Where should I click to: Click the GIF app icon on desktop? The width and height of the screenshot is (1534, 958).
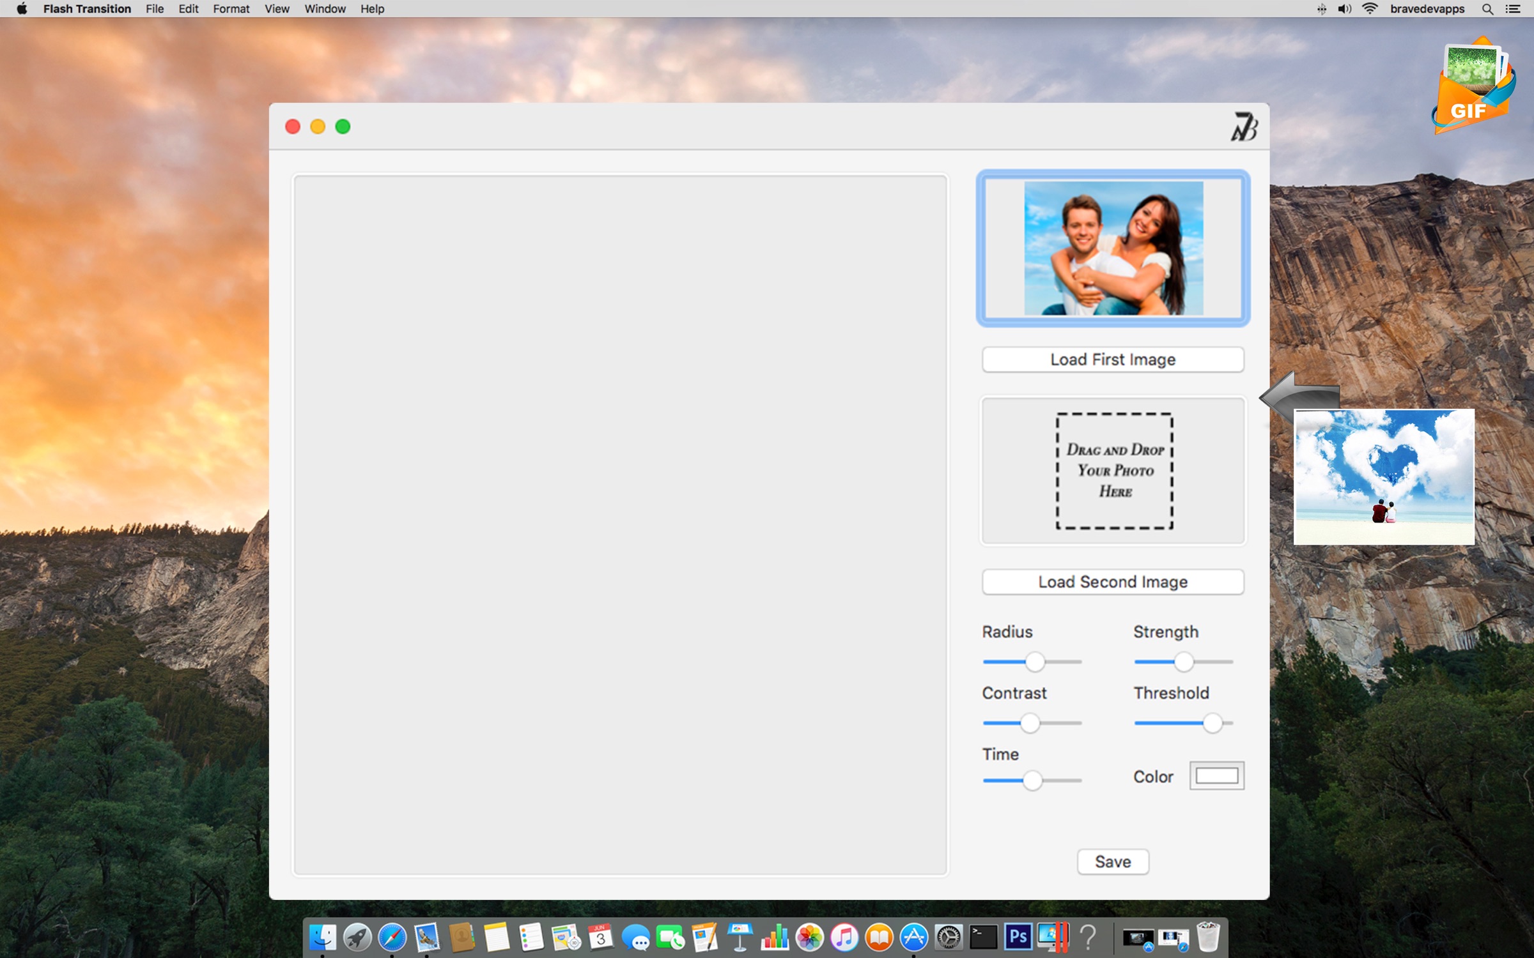[x=1473, y=87]
